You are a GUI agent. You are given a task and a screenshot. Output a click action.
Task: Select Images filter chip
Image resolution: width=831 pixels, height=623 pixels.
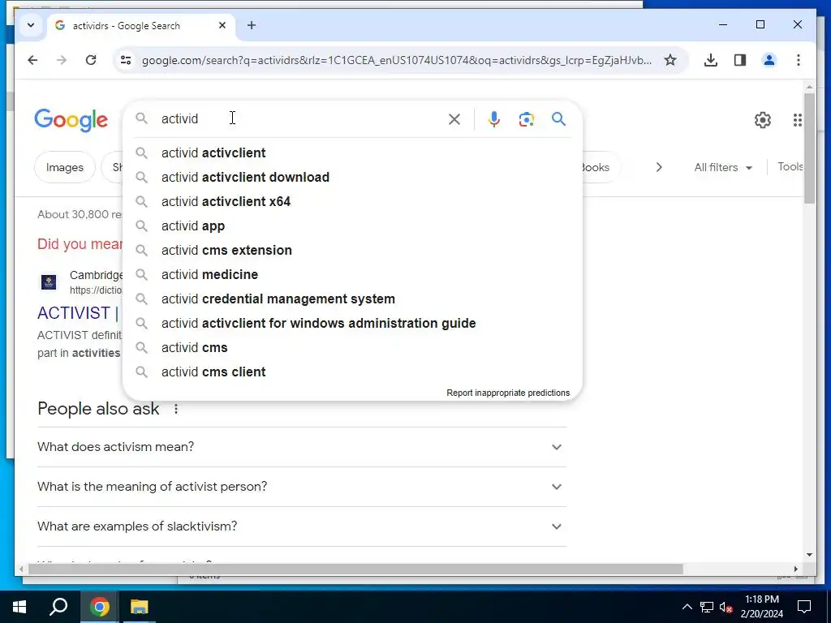pyautogui.click(x=65, y=167)
